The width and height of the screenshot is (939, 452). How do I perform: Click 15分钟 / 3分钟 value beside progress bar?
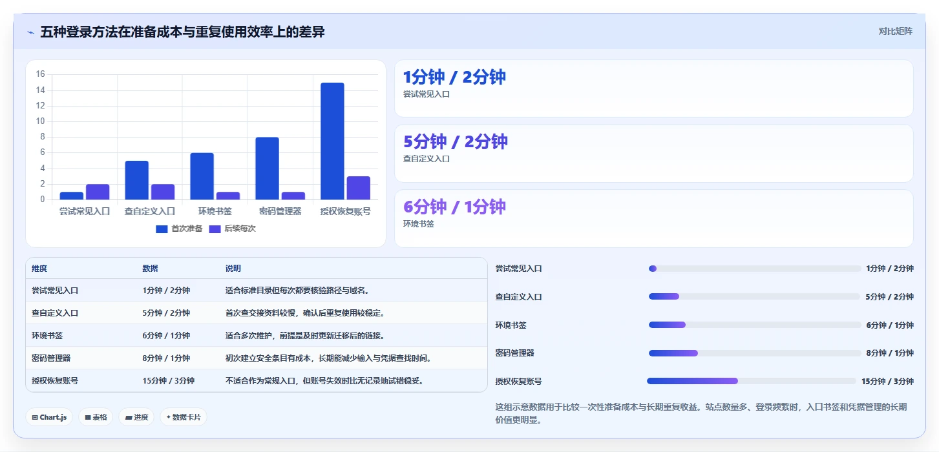[887, 381]
